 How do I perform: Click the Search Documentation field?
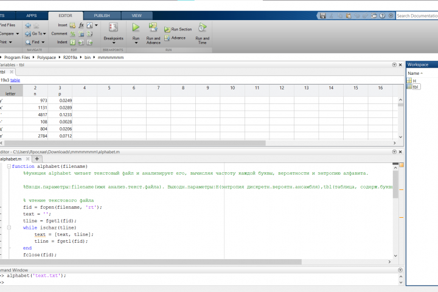tap(417, 16)
